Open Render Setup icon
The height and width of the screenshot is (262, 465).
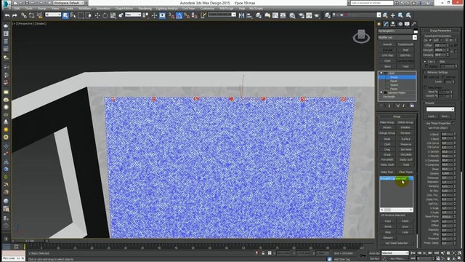(302, 15)
